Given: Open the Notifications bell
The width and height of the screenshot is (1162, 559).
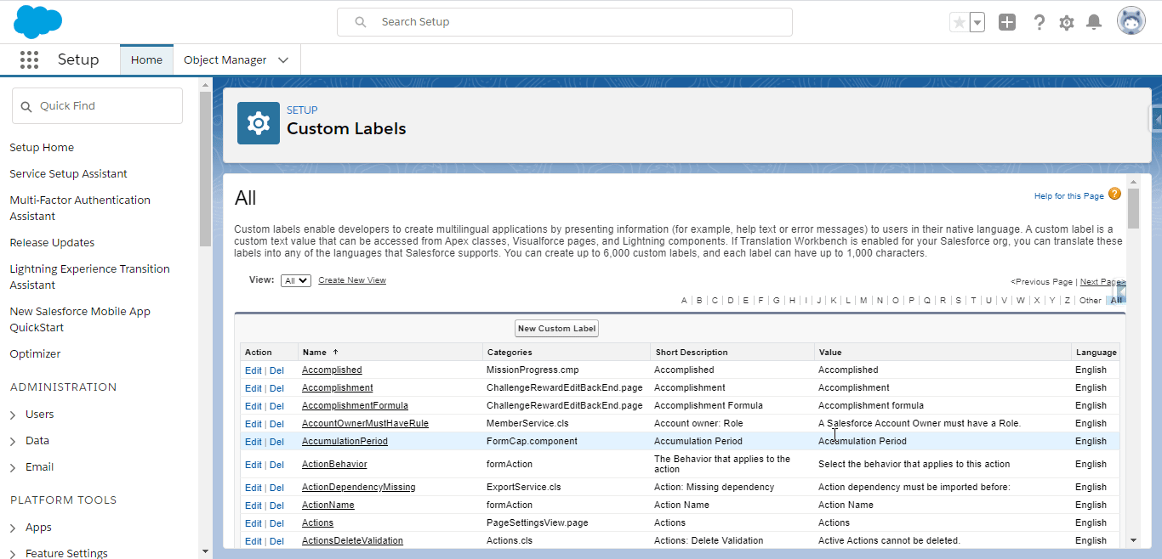Looking at the screenshot, I should (1095, 22).
